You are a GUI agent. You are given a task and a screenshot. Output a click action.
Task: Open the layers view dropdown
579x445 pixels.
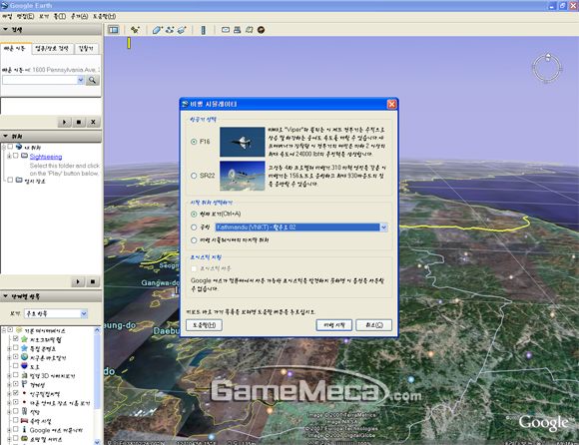point(84,313)
